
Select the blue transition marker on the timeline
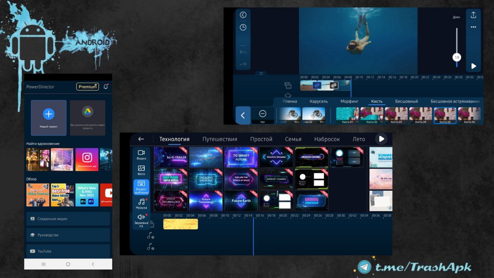tap(317, 85)
